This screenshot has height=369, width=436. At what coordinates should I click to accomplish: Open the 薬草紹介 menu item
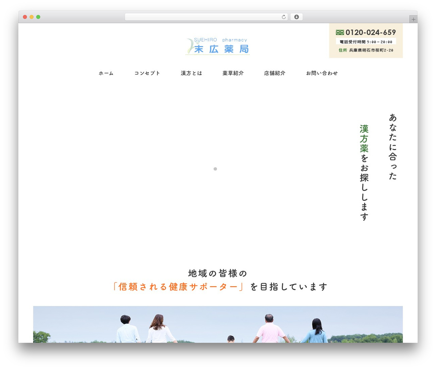pyautogui.click(x=233, y=73)
